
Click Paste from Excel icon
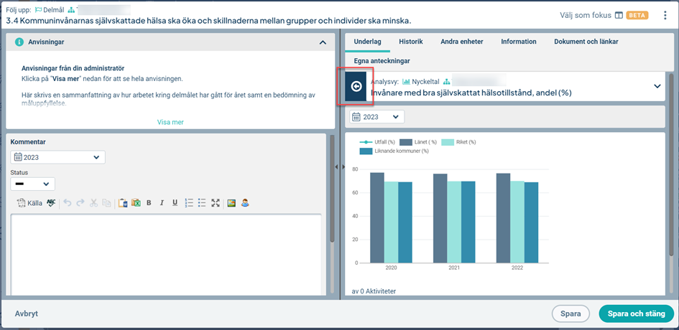[x=136, y=202]
